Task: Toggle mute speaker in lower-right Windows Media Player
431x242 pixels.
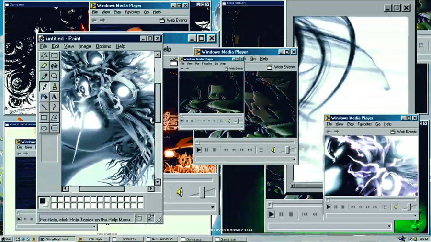Action: (396, 207)
